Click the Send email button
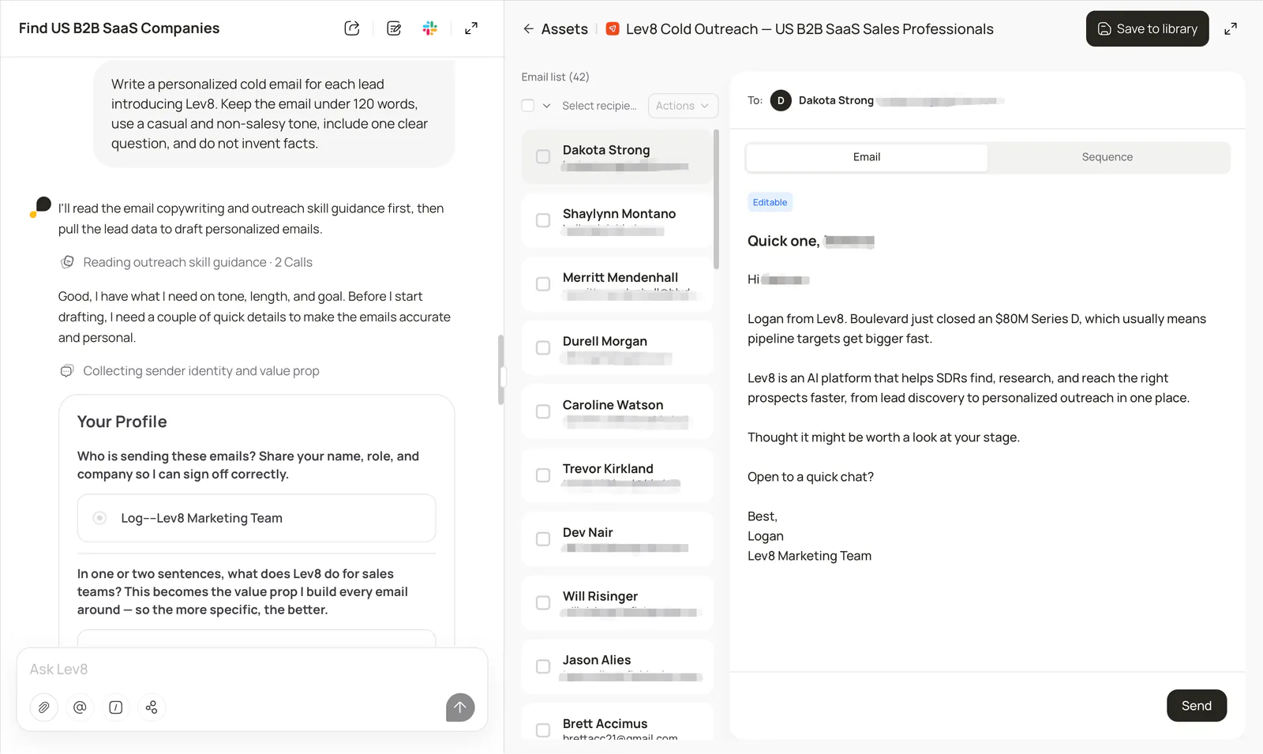The height and width of the screenshot is (754, 1263). [x=1197, y=706]
